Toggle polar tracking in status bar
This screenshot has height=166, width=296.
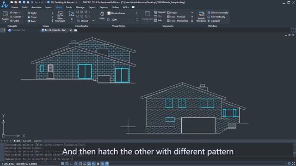click(x=76, y=164)
